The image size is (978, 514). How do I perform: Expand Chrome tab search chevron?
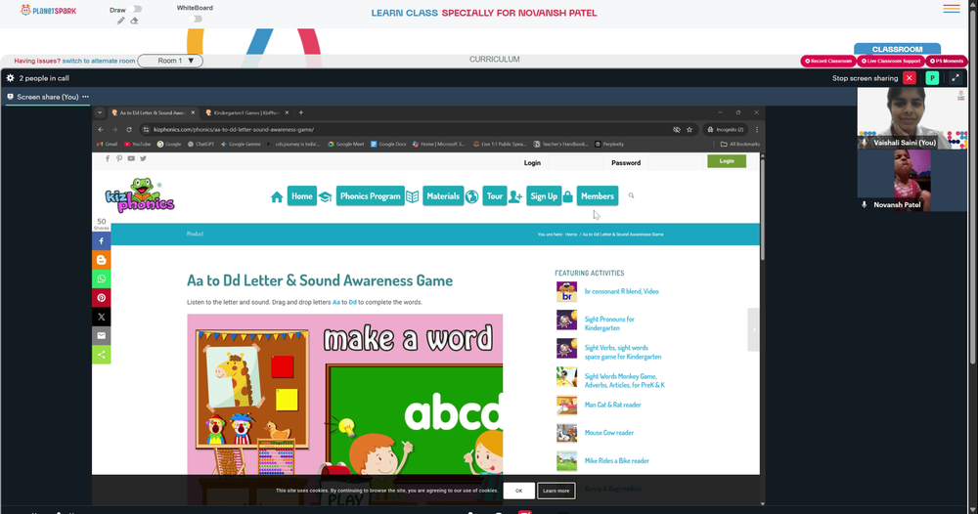[x=100, y=112]
